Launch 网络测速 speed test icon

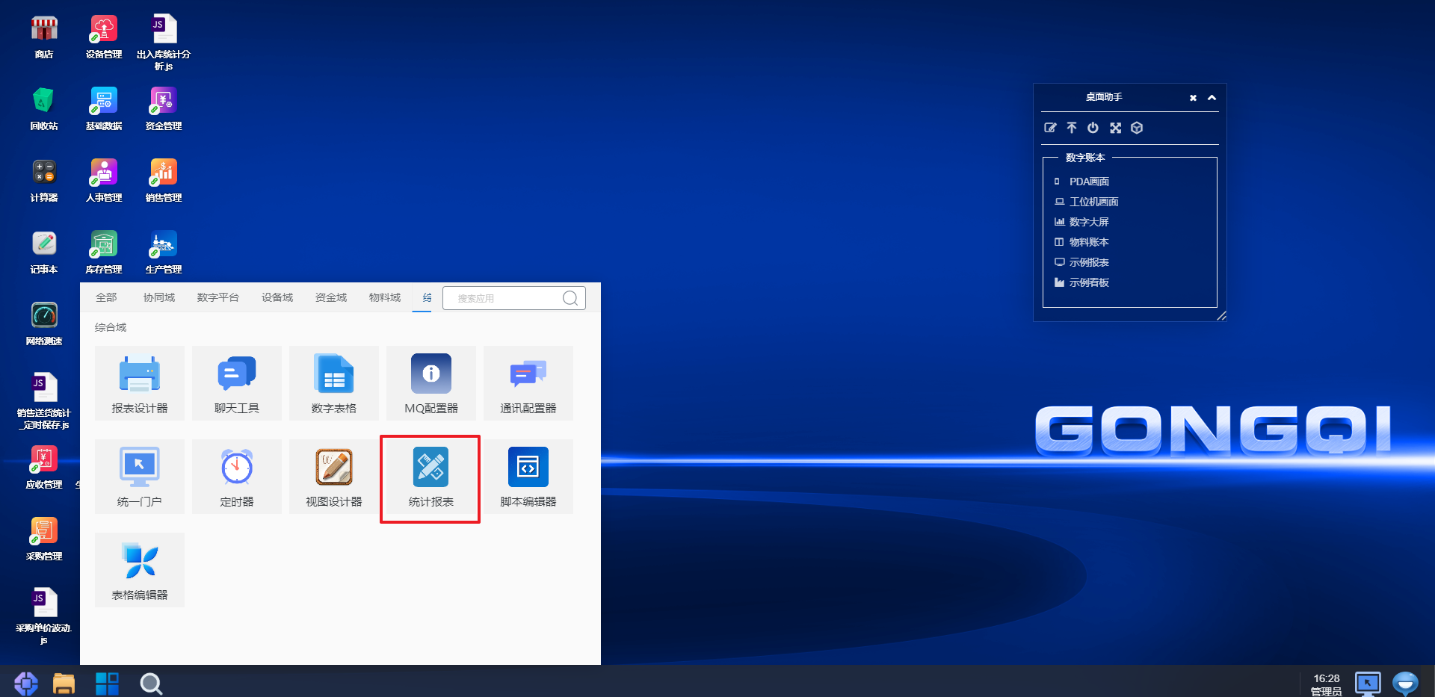point(44,323)
